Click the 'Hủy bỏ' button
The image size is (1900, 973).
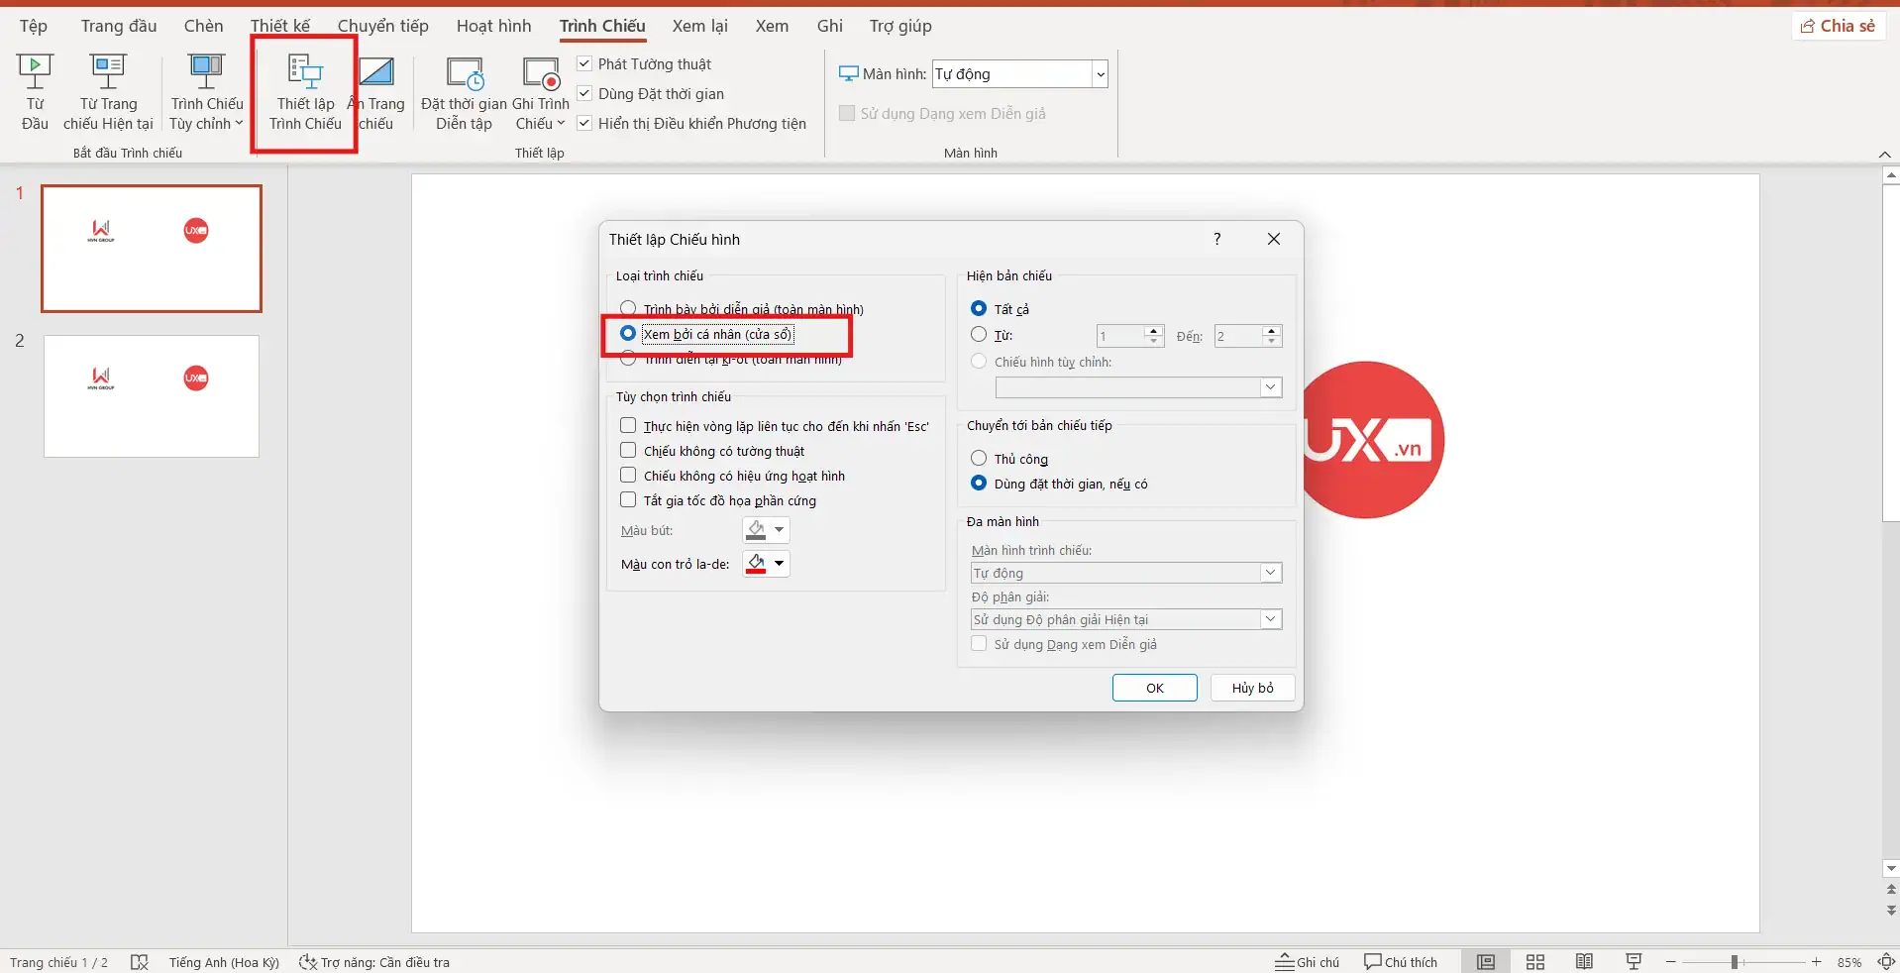click(x=1251, y=688)
